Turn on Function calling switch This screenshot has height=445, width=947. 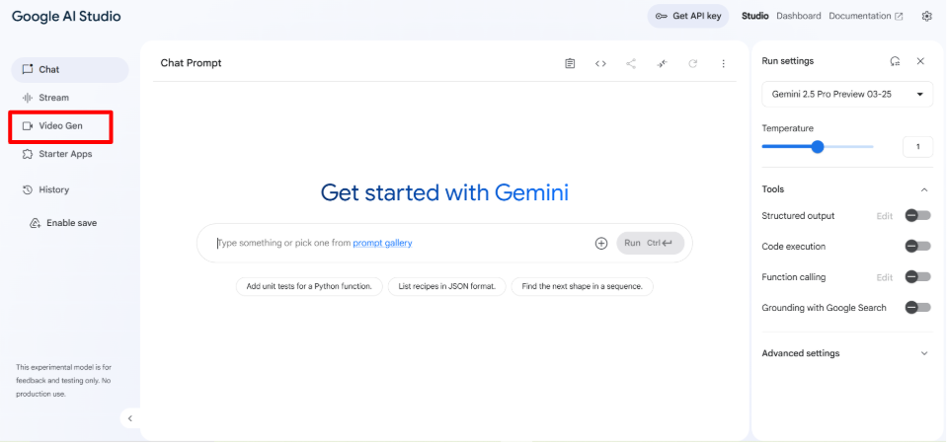pos(917,277)
